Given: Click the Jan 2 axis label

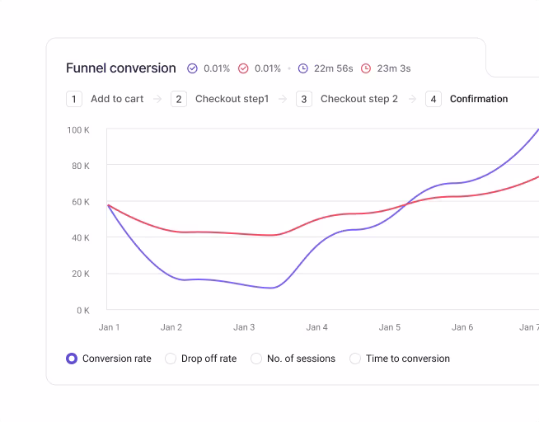Looking at the screenshot, I should 171,327.
